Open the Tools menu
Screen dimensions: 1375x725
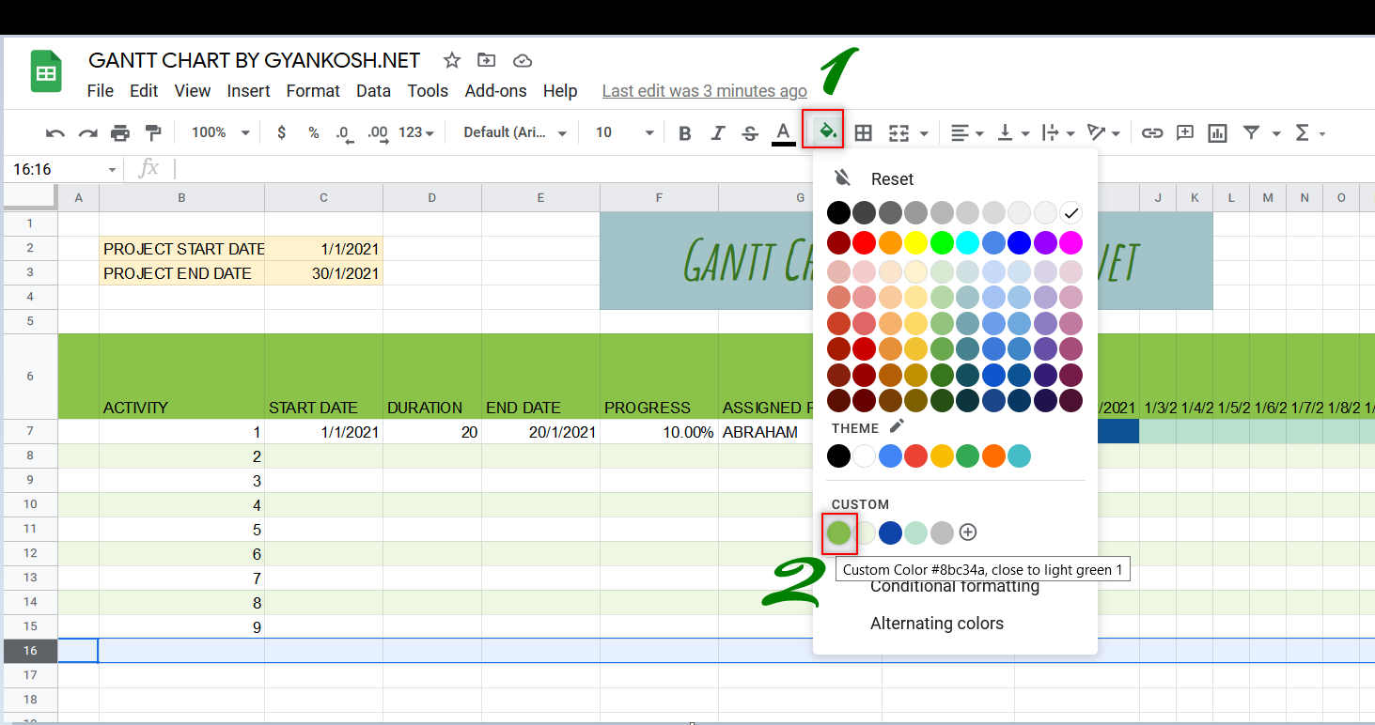[x=428, y=91]
